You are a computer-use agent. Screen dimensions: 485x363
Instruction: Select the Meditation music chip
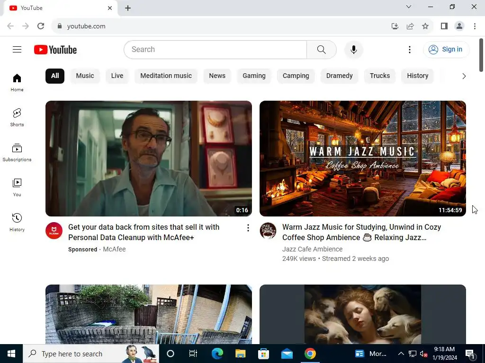click(166, 76)
